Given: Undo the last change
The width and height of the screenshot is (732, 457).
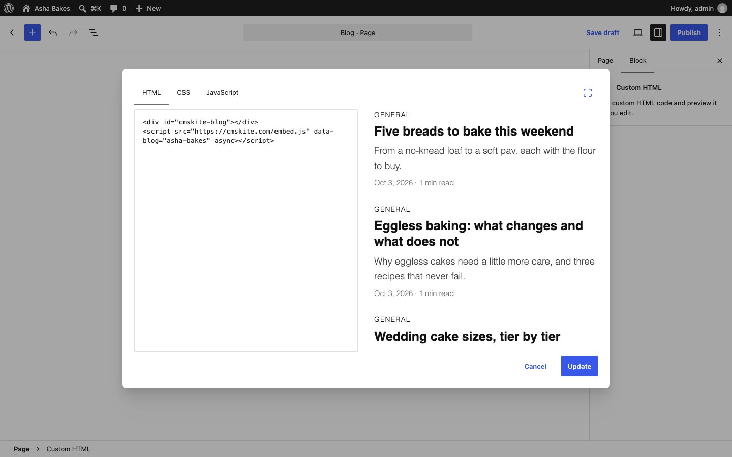Looking at the screenshot, I should pyautogui.click(x=53, y=32).
